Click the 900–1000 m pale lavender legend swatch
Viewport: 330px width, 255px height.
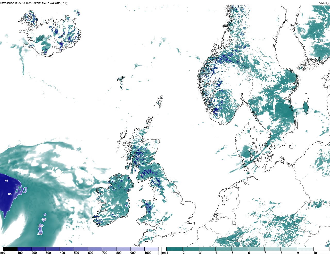(137, 249)
